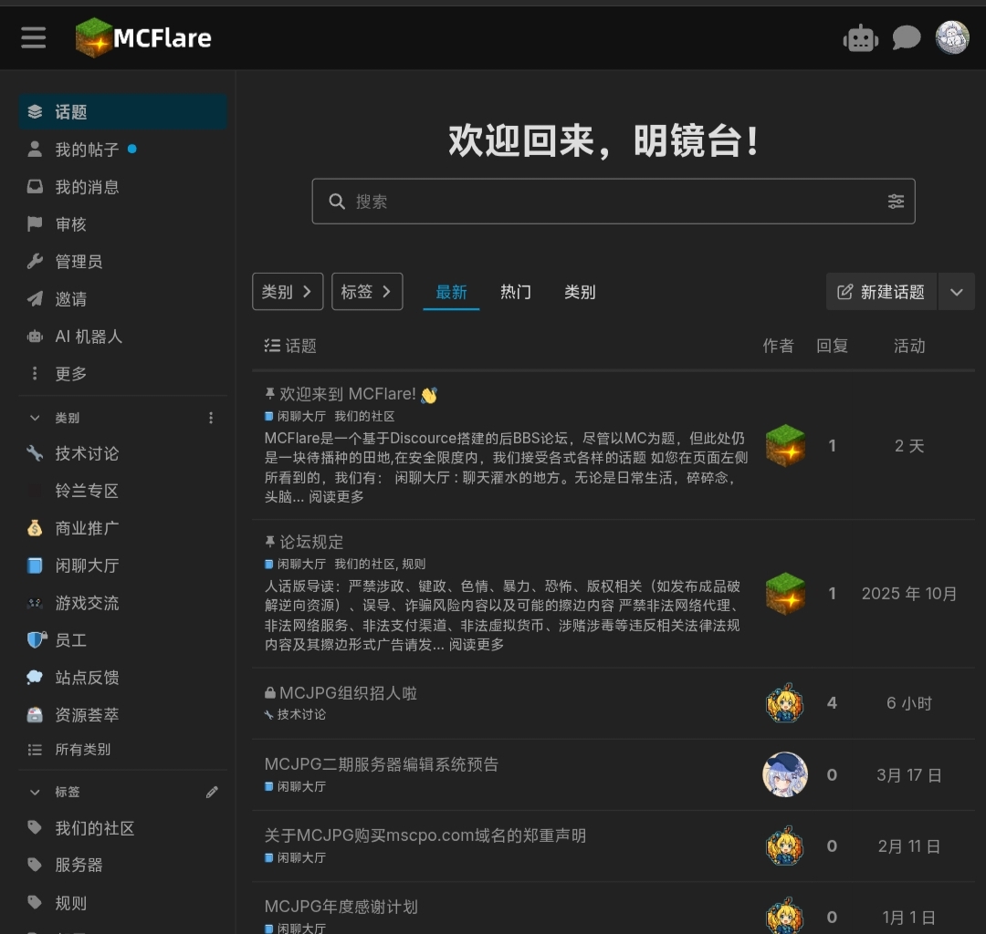This screenshot has width=986, height=934.
Task: Open the 类别 filter dropdown
Action: point(288,292)
